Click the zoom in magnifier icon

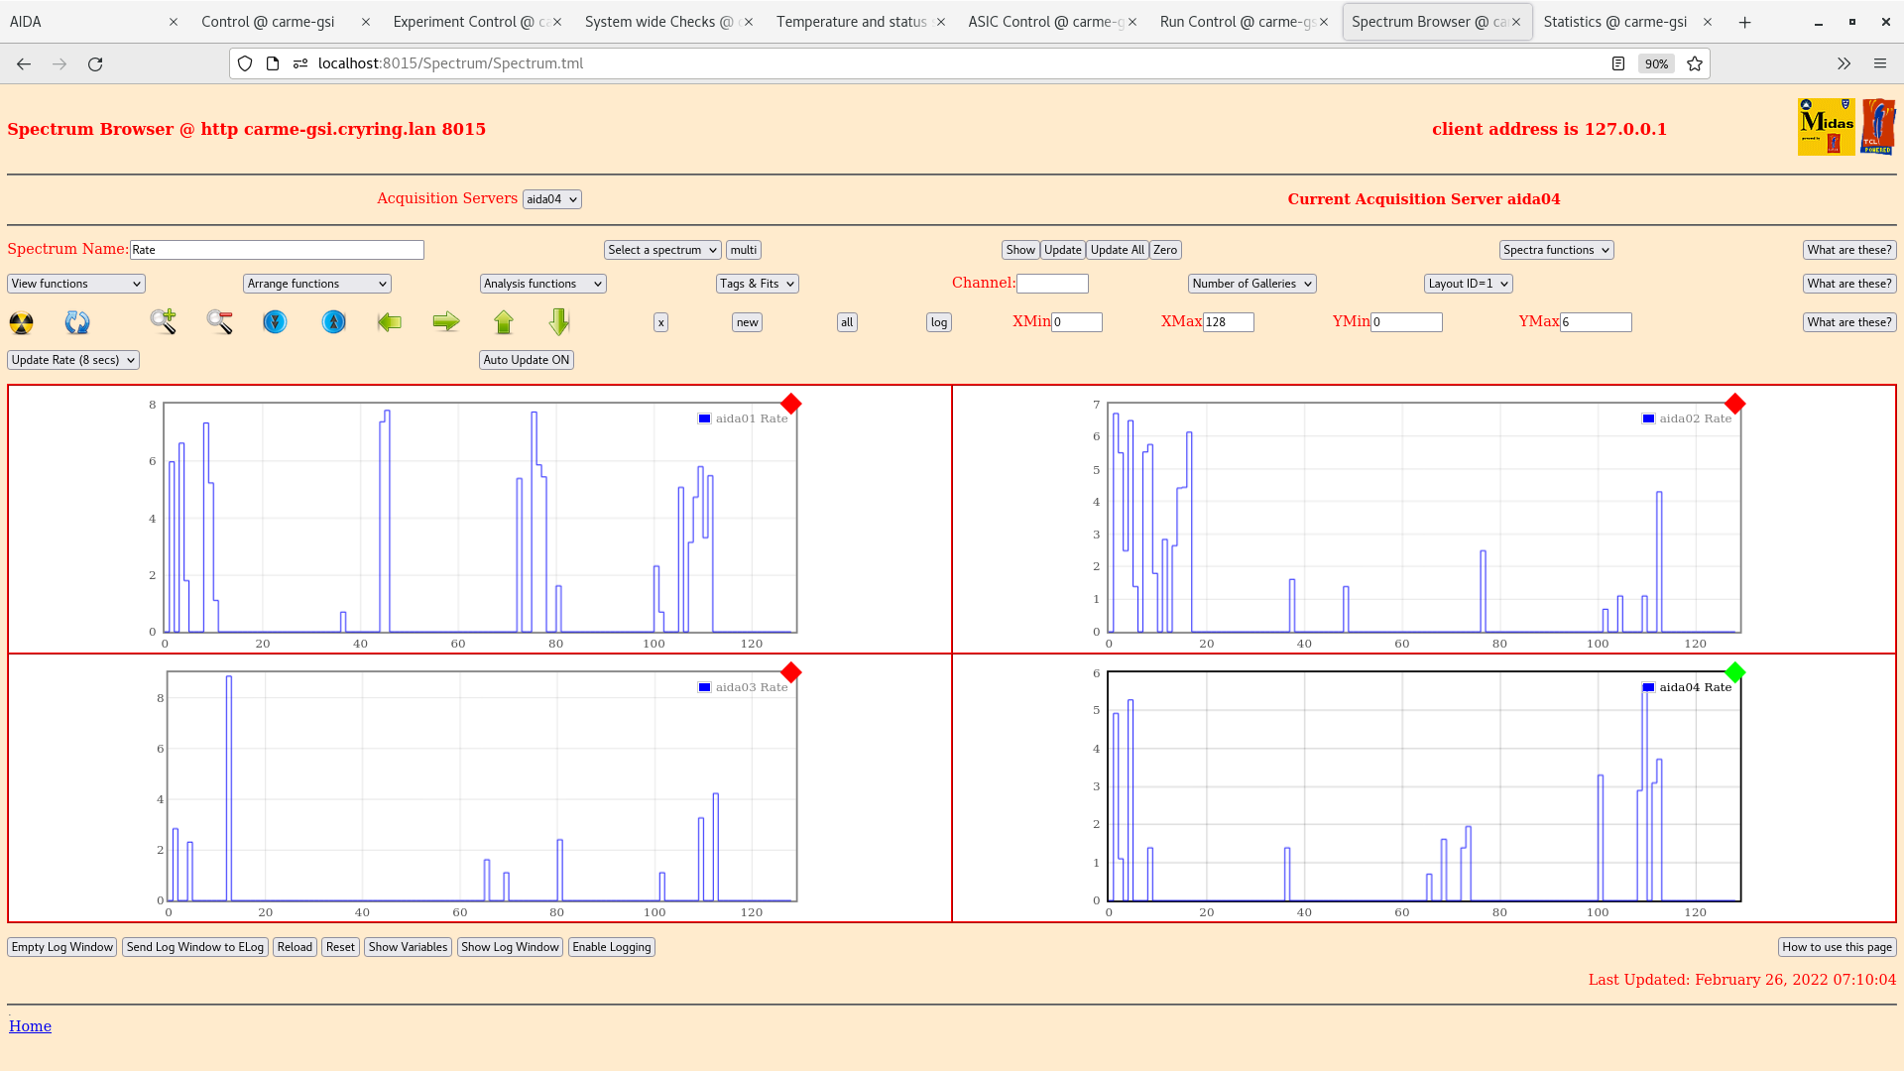tap(164, 321)
